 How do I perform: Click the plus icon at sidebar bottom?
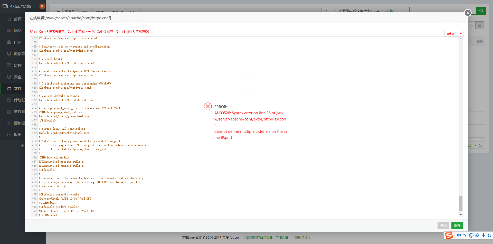pos(22,146)
